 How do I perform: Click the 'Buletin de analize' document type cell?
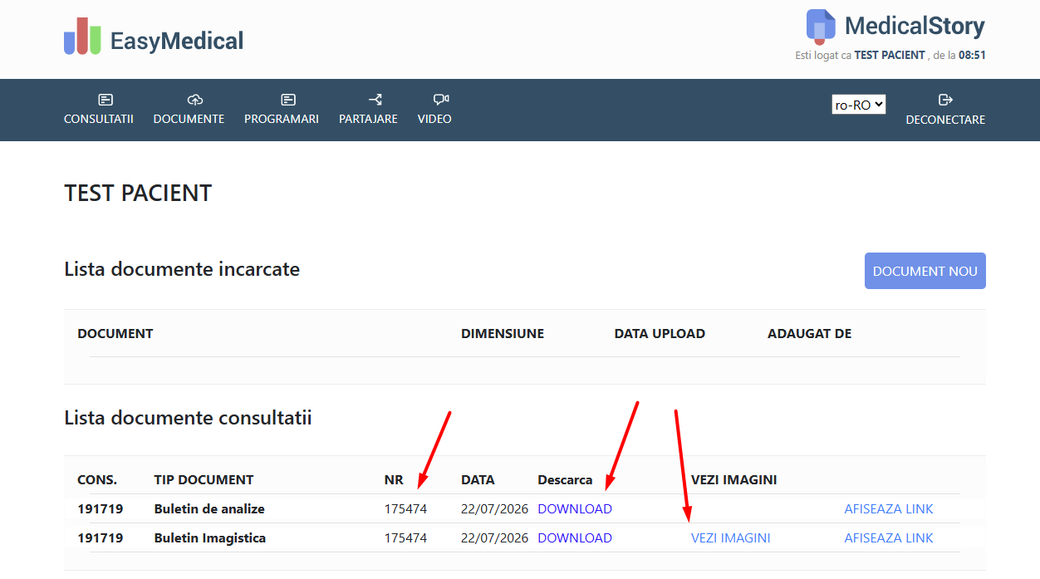tap(209, 509)
